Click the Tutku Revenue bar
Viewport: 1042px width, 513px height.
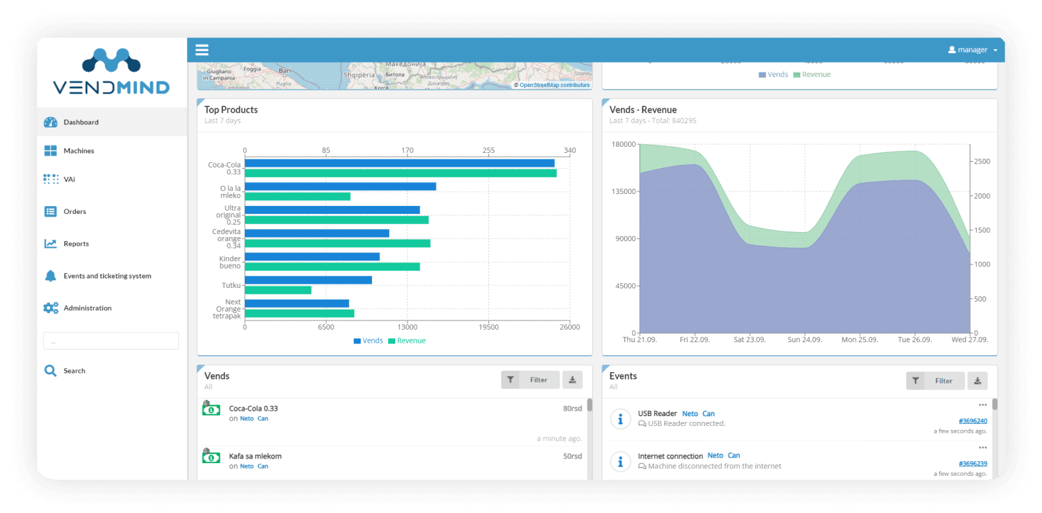278,290
